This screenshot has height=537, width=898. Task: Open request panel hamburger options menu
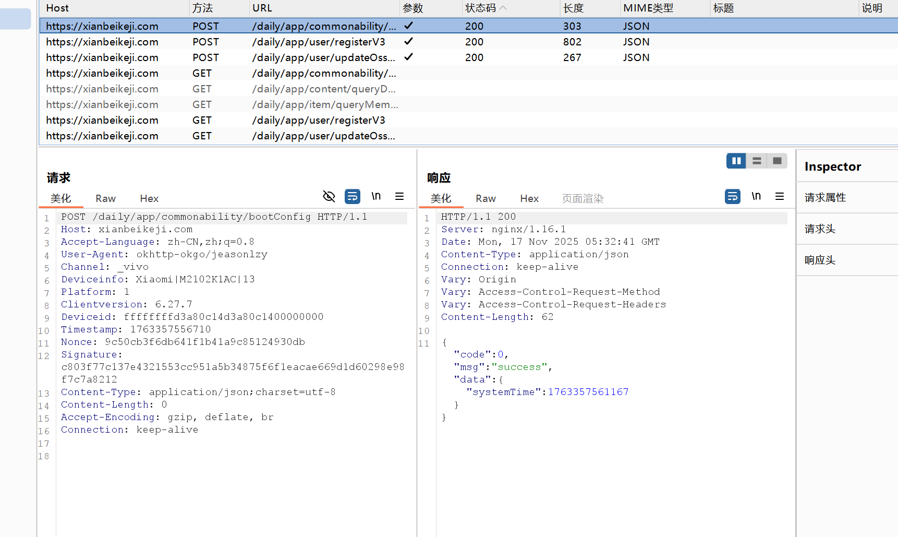click(x=399, y=196)
